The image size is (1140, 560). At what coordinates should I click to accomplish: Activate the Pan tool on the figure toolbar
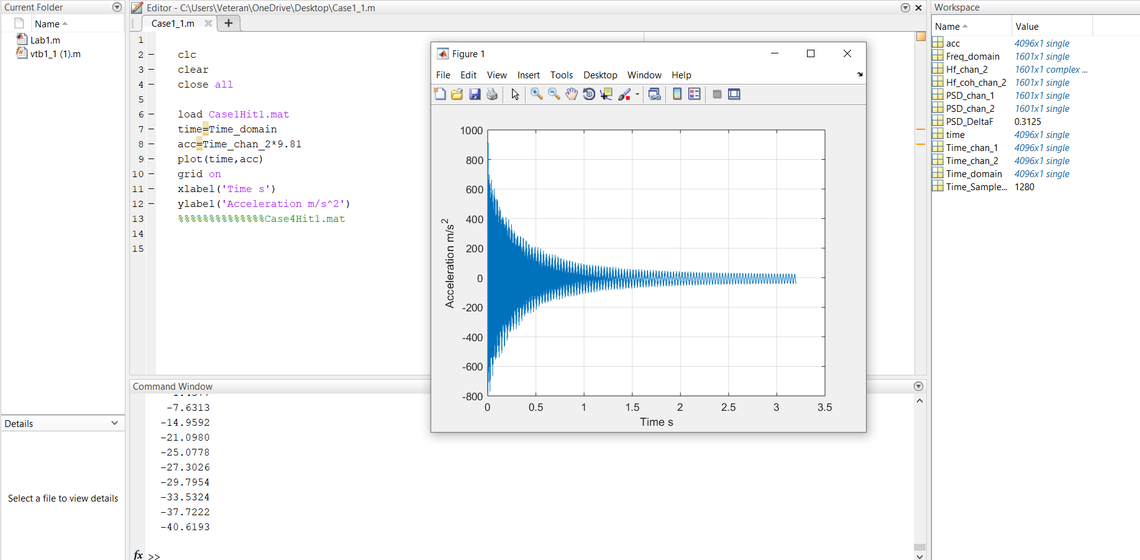click(x=571, y=94)
